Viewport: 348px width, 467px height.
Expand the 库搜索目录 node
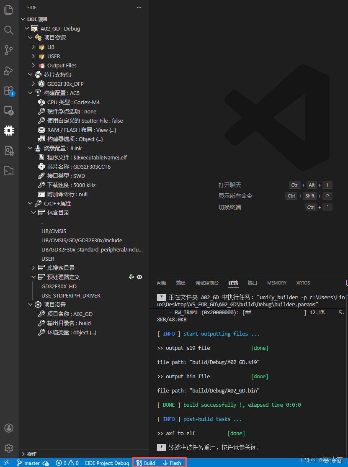coord(34,268)
